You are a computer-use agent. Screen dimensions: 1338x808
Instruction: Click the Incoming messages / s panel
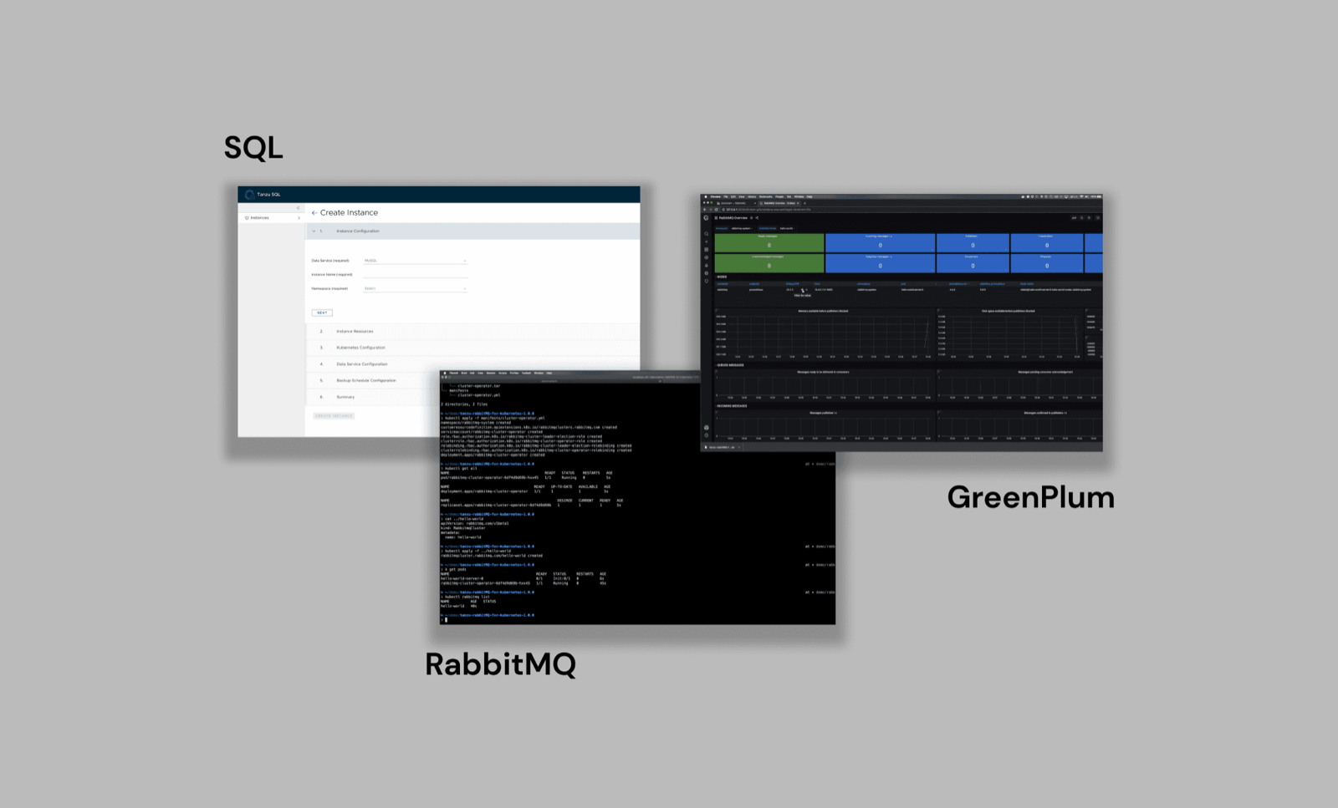pos(880,242)
